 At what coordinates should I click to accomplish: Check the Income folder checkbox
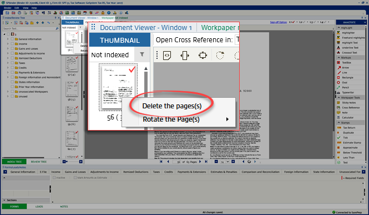tap(12, 44)
